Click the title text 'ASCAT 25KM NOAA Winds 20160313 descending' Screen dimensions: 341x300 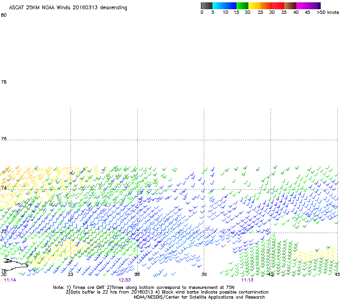tap(68, 8)
